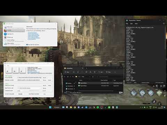Open Discord from taskbar
167x125 pixels.
tap(79, 107)
